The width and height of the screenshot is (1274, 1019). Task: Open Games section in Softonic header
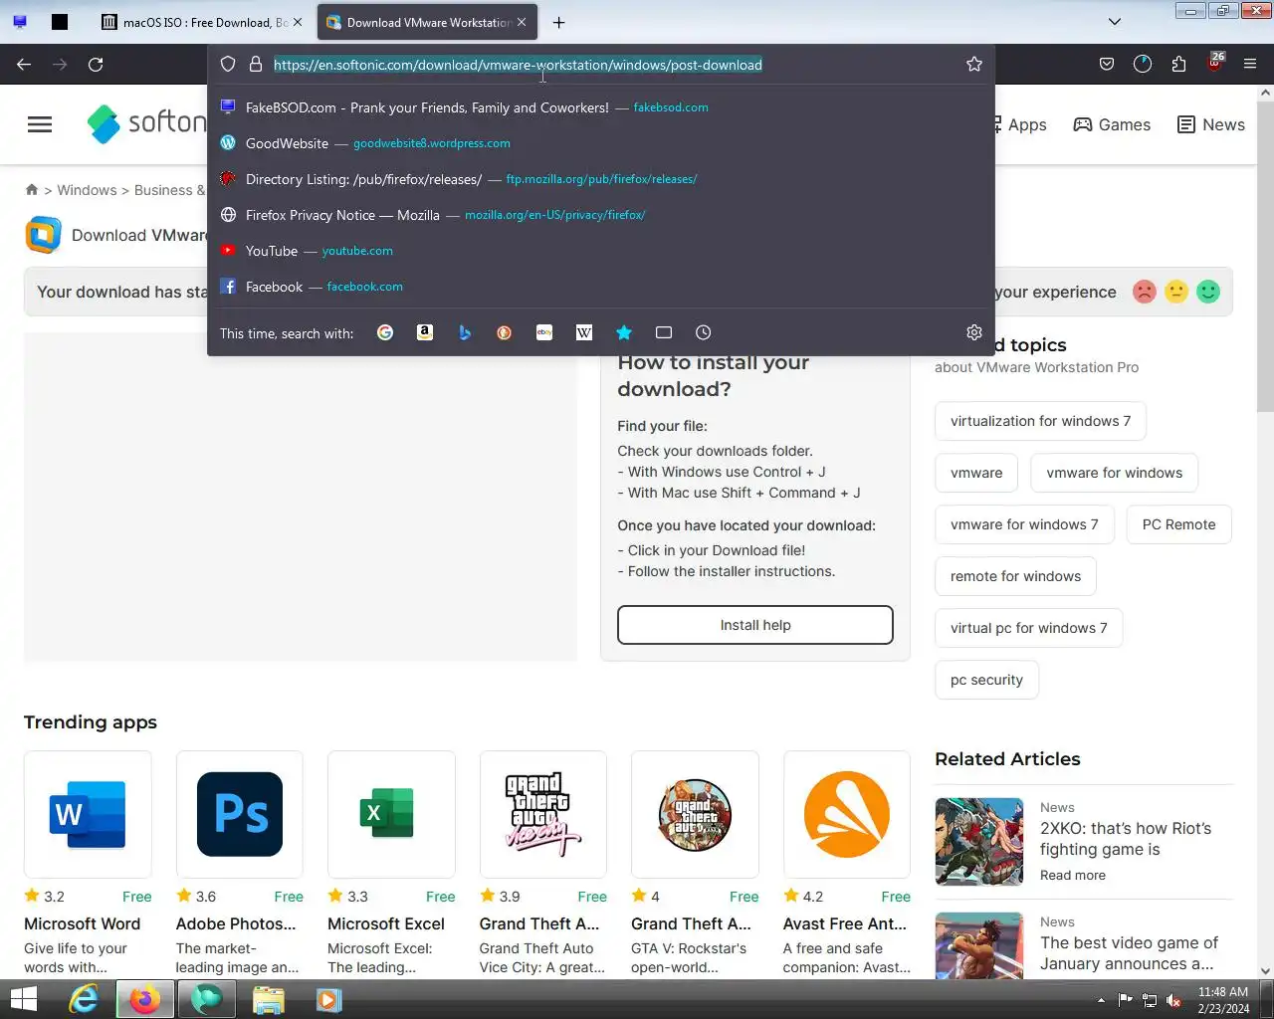pos(1112,124)
